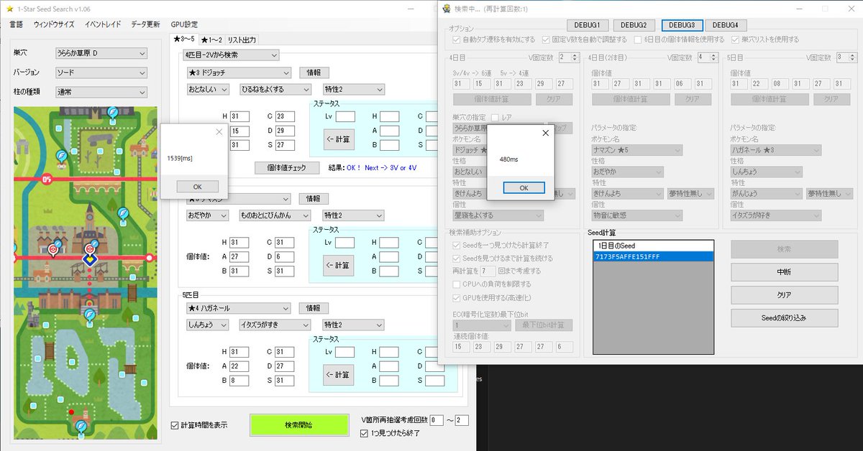The width and height of the screenshot is (863, 451).
Task: Click the 1日目のSeed list header row
Action: [x=653, y=246]
